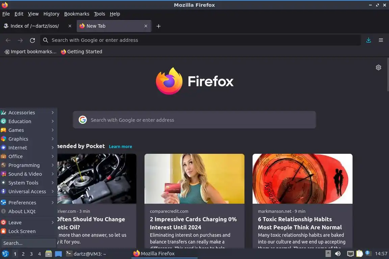
Task: Click the update notifier tray icon
Action: pos(368,253)
